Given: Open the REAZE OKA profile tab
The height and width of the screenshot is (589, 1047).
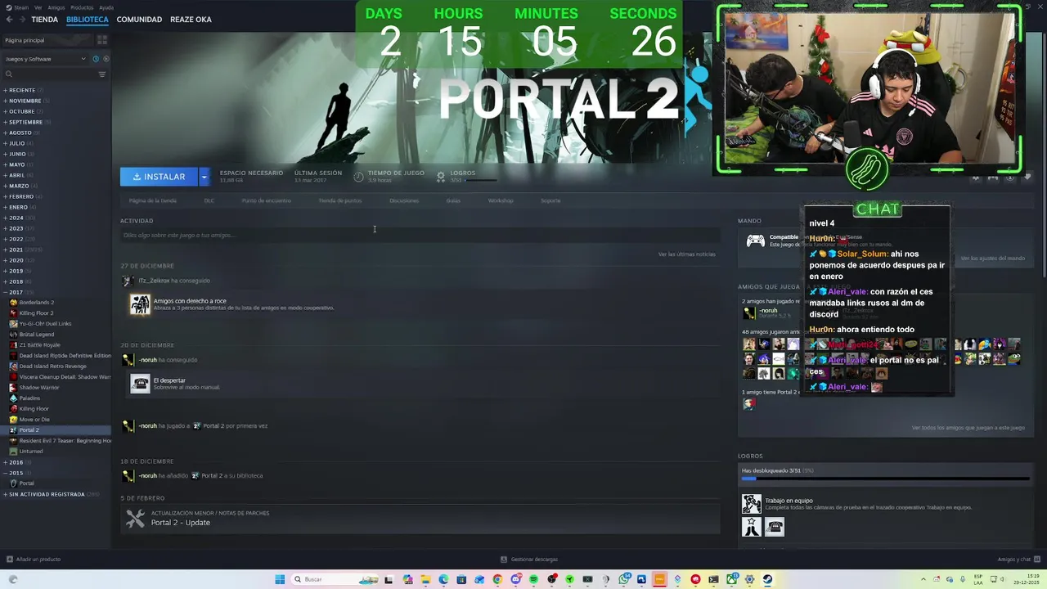Looking at the screenshot, I should pyautogui.click(x=191, y=19).
